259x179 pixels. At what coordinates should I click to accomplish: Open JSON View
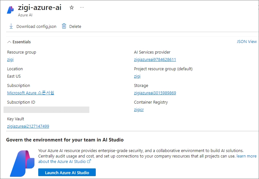pyautogui.click(x=246, y=41)
